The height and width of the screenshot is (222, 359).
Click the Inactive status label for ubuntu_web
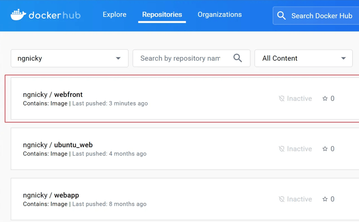[x=300, y=149]
